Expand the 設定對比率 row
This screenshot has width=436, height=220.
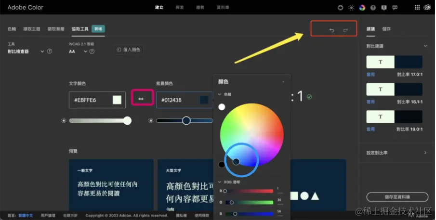click(x=396, y=153)
